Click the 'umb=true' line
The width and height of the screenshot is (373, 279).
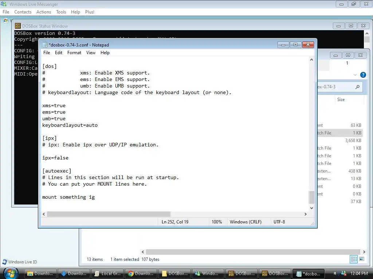coord(54,119)
